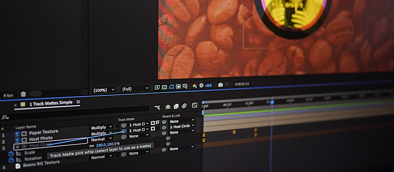Toggle the transparency grid icon

[x=164, y=87]
